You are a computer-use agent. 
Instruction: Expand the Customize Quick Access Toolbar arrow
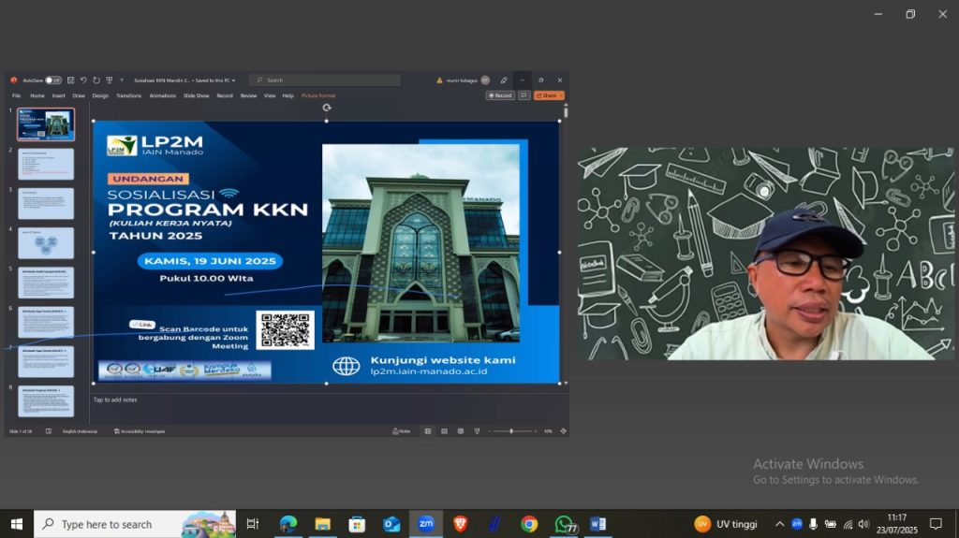(122, 80)
